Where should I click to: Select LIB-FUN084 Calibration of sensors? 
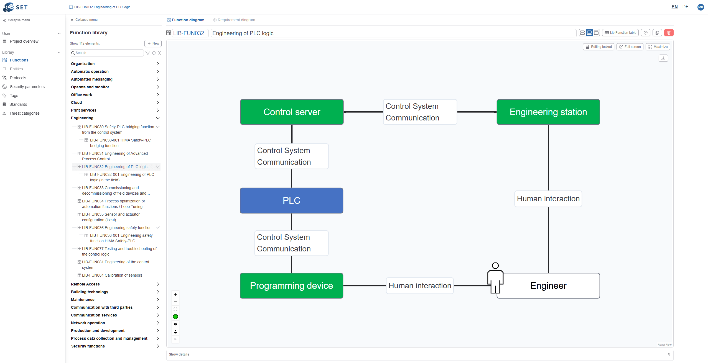point(112,275)
